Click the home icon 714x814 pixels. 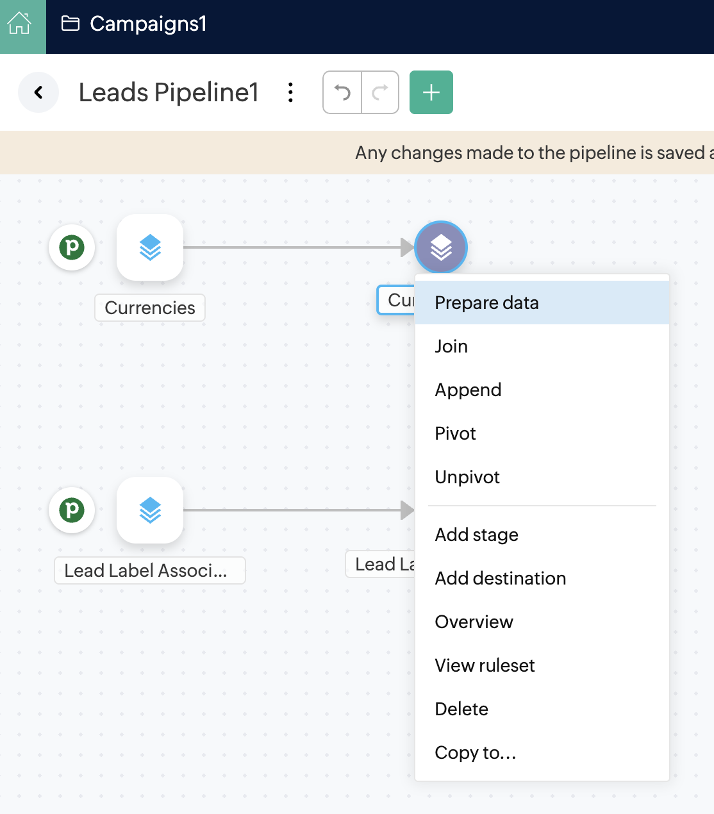19,24
